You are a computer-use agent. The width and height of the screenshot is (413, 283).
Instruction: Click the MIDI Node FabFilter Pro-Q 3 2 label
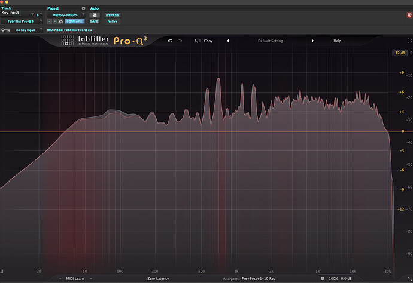69,30
